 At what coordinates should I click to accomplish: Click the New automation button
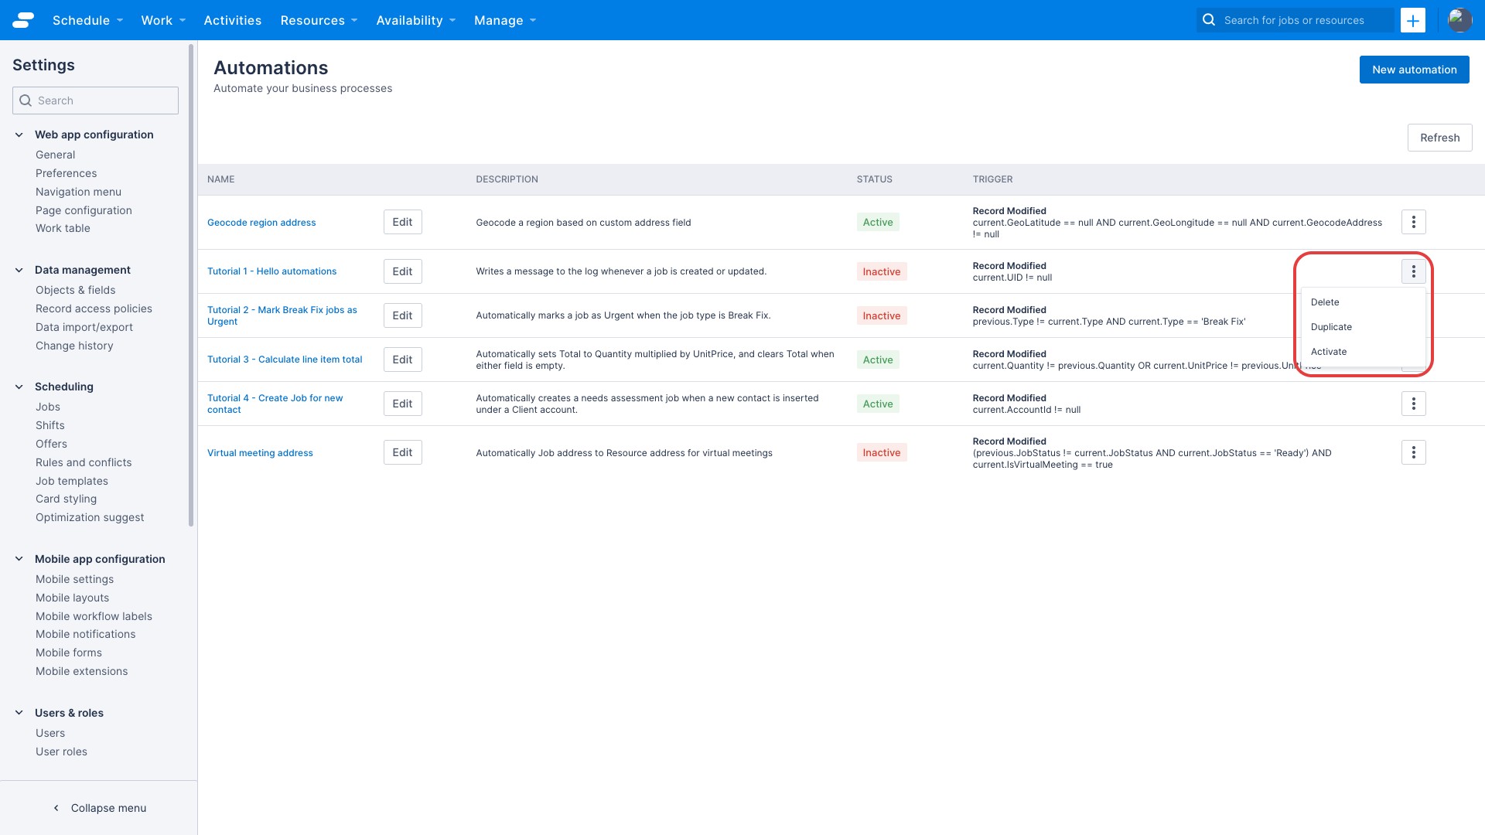1414,70
